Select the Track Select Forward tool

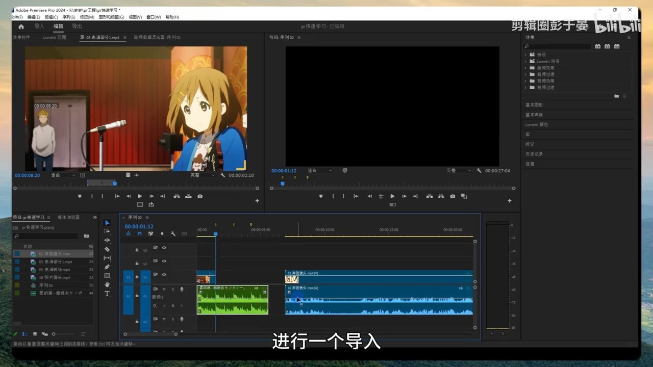[x=107, y=231]
